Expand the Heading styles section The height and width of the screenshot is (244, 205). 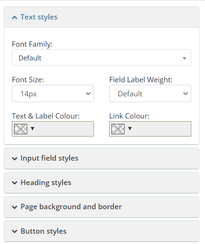pos(102,183)
